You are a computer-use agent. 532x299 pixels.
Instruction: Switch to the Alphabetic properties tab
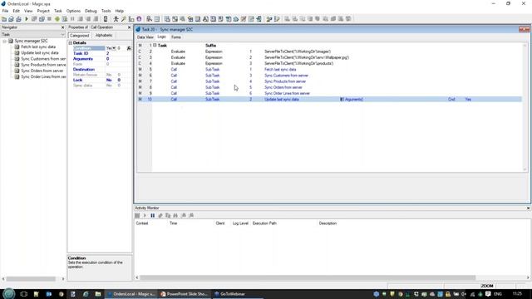coord(104,35)
